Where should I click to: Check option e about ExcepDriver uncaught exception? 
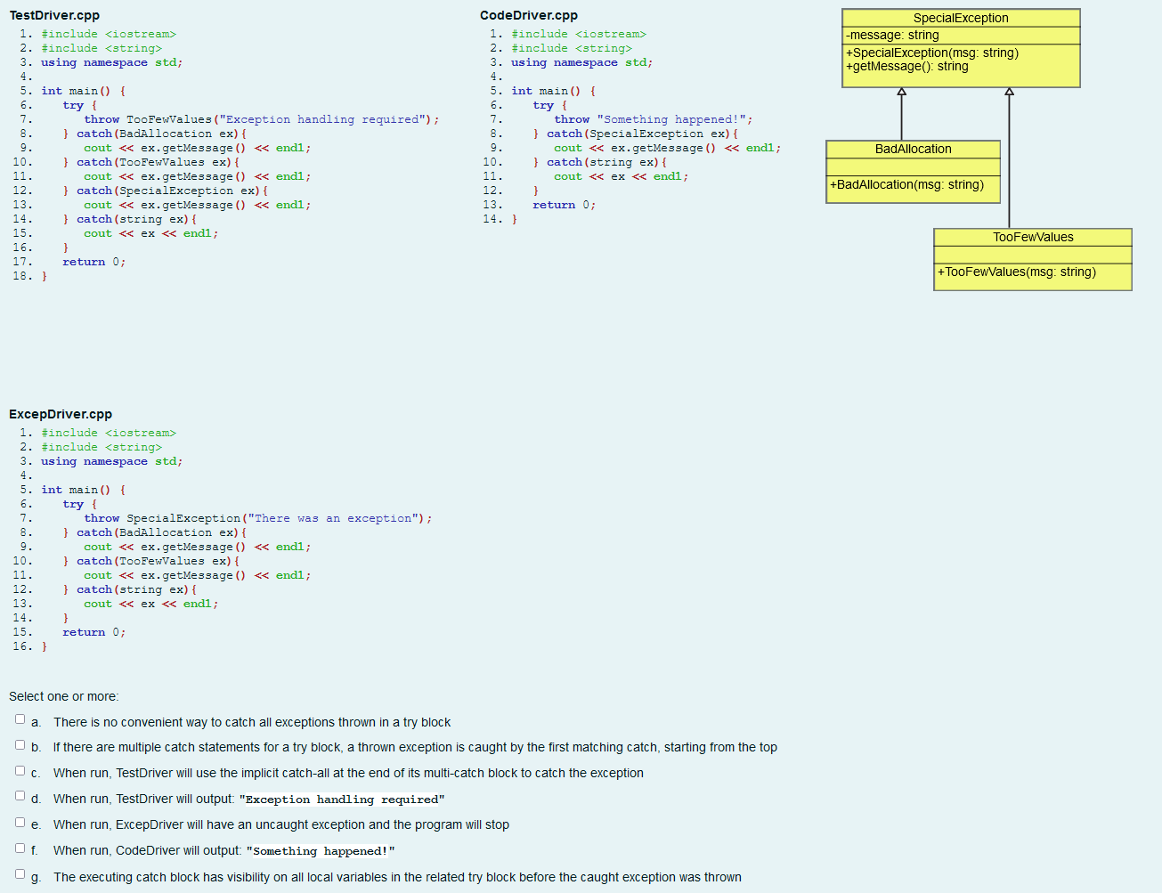tap(20, 820)
